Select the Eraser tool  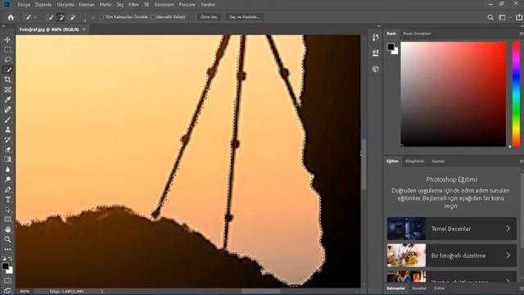[7, 149]
